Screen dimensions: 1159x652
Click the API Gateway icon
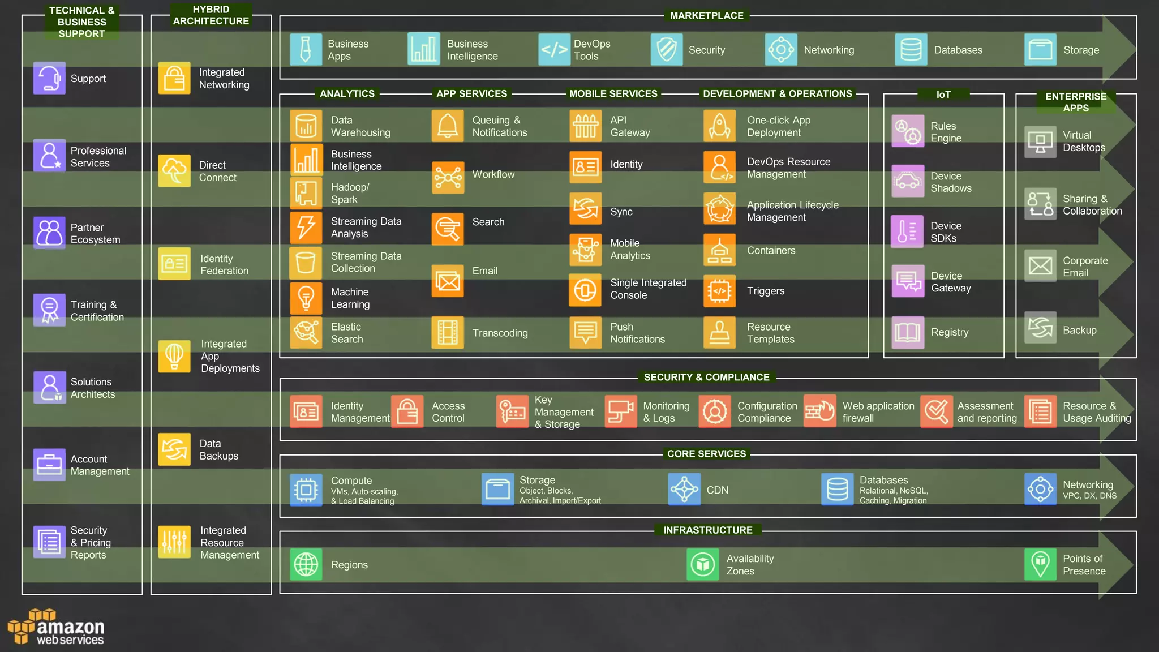point(585,126)
